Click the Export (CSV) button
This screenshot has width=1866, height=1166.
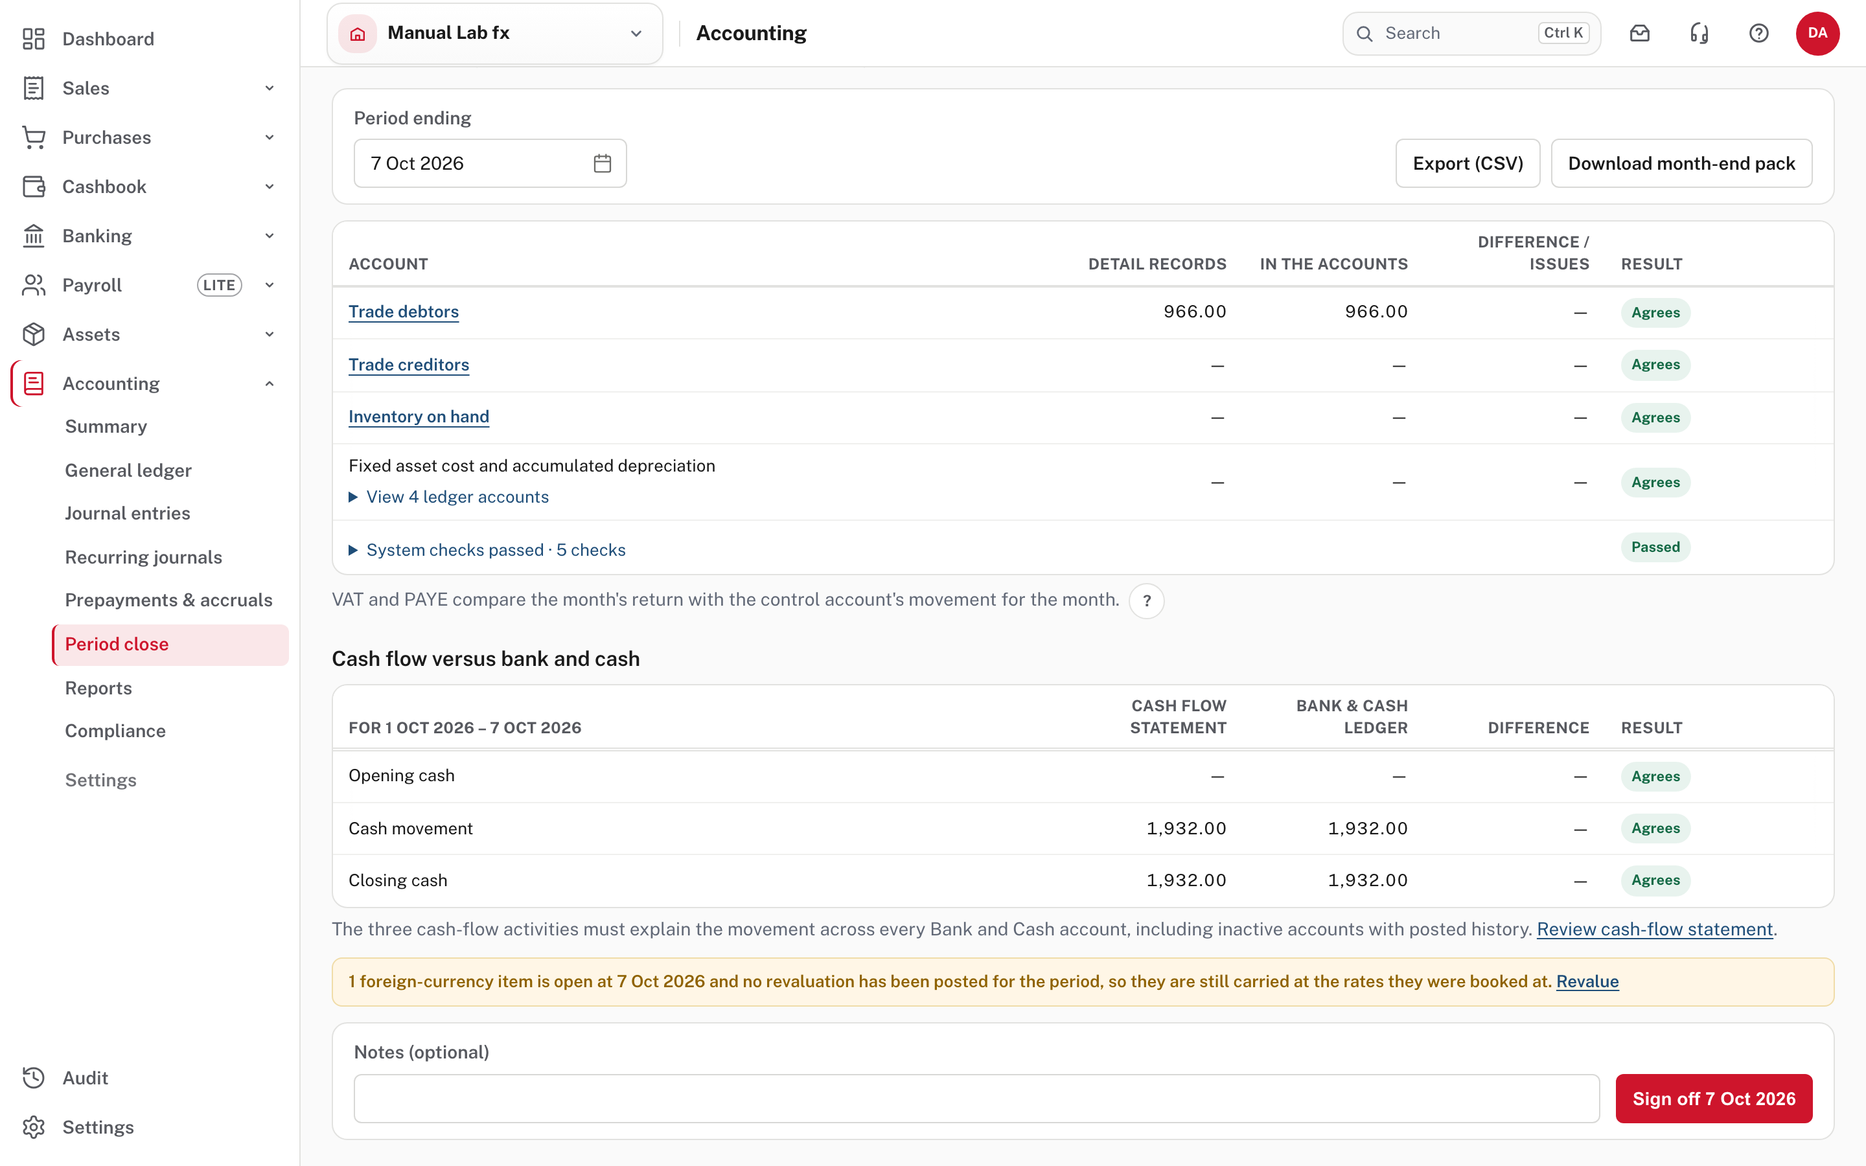tap(1468, 163)
